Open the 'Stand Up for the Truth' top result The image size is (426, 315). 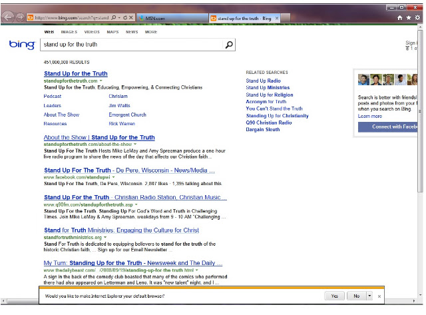pyautogui.click(x=76, y=74)
